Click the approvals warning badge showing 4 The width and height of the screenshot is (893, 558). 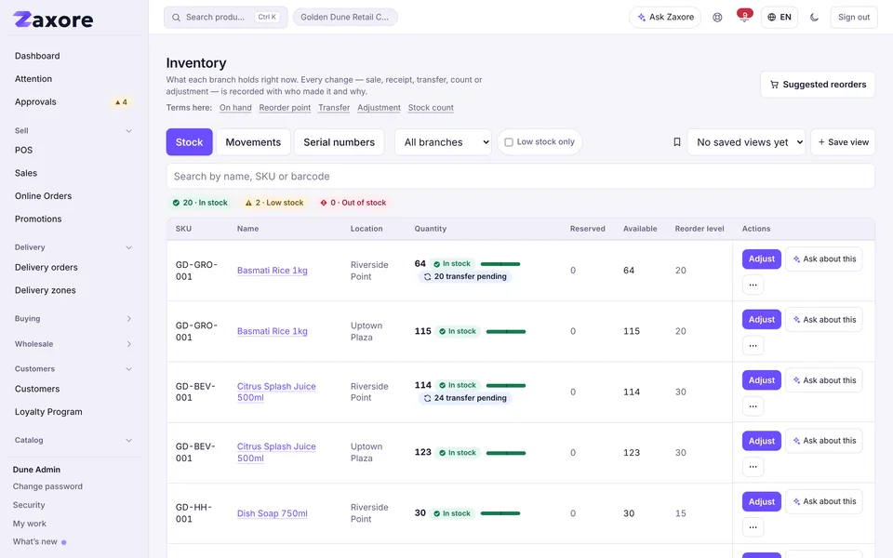point(121,102)
